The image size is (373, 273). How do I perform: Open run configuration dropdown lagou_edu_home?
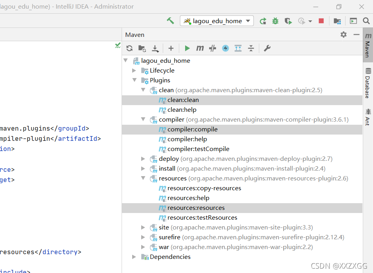[x=217, y=21]
